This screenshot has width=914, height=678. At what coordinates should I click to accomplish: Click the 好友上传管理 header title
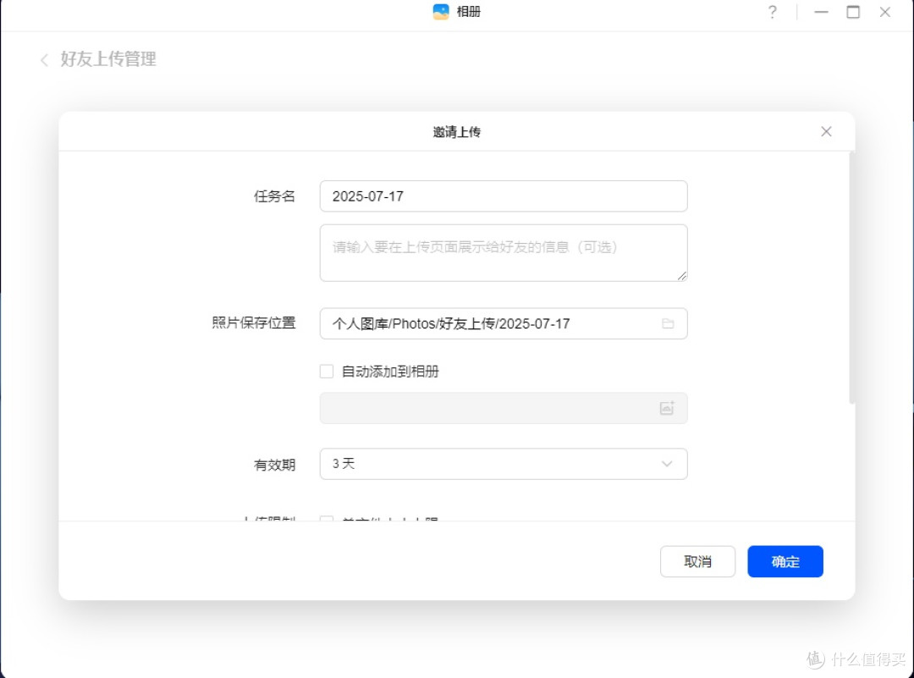point(108,59)
